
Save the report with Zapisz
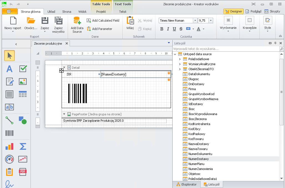[x=45, y=24]
